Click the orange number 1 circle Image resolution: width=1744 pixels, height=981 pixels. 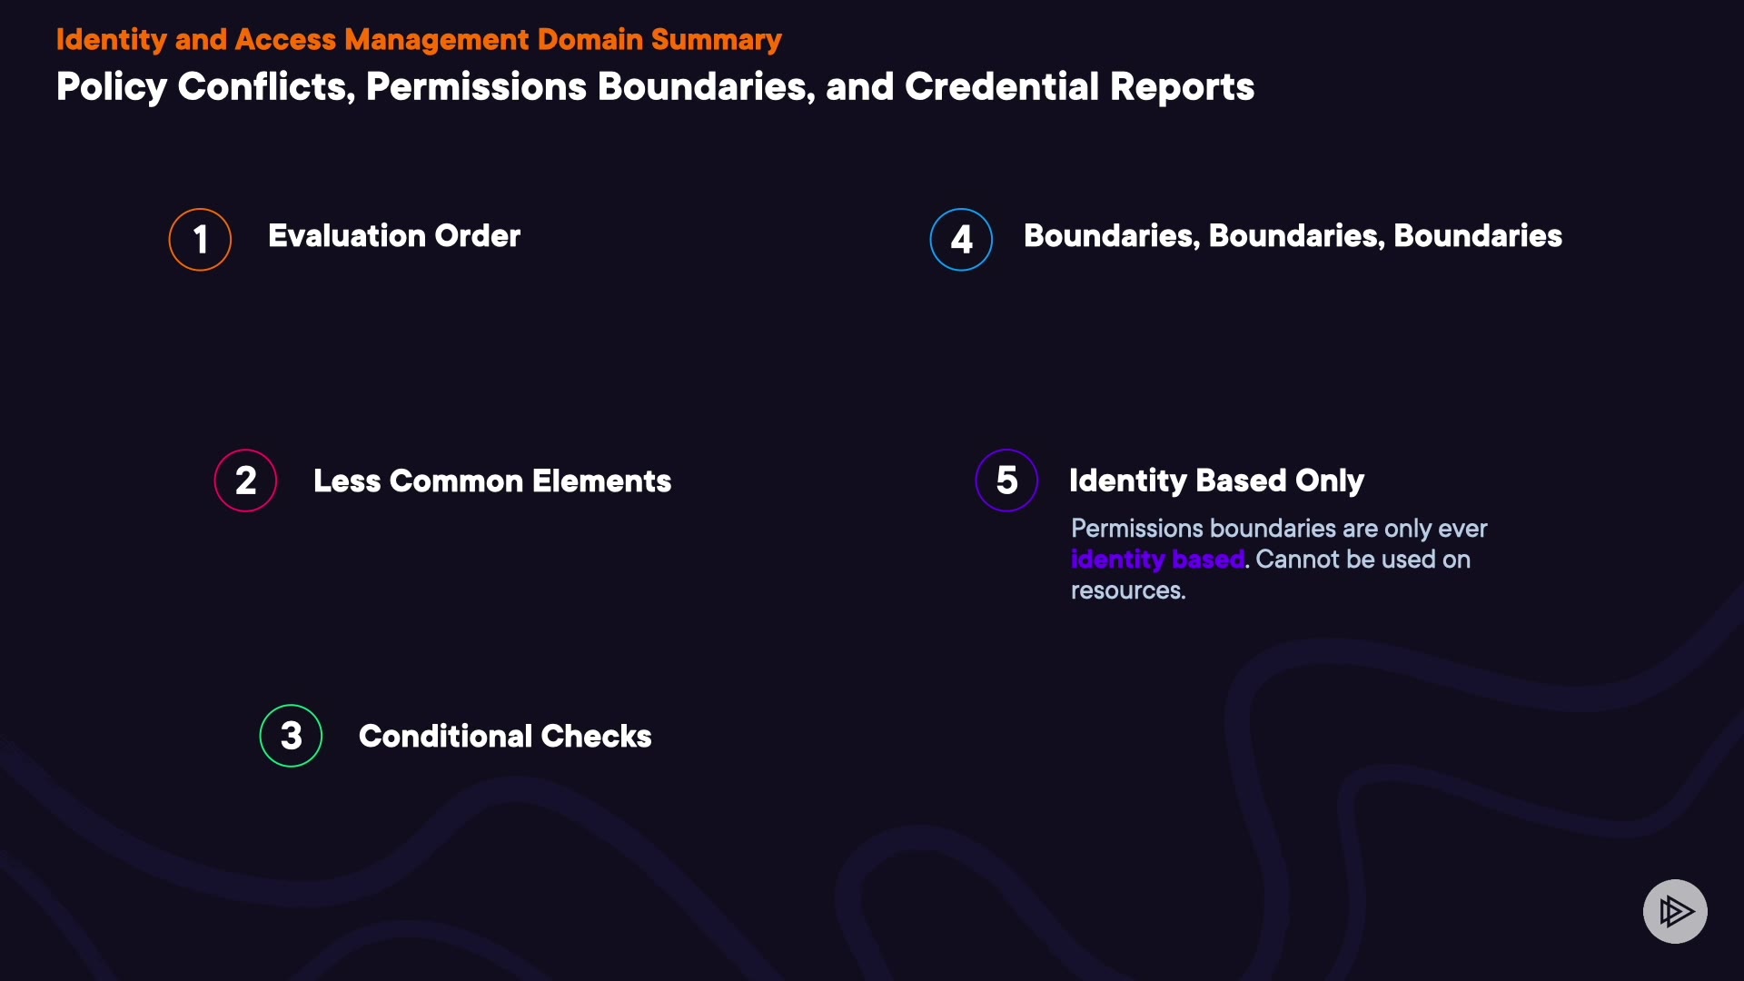tap(200, 240)
